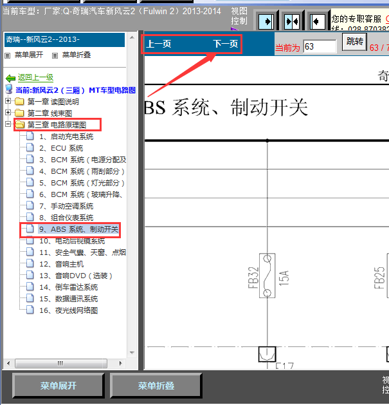Click the horizontal scrollbar thumb
The width and height of the screenshot is (389, 405).
(x=61, y=363)
